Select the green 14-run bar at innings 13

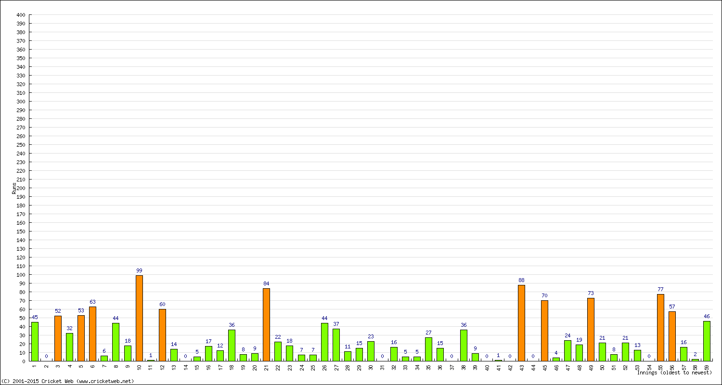[x=174, y=355]
